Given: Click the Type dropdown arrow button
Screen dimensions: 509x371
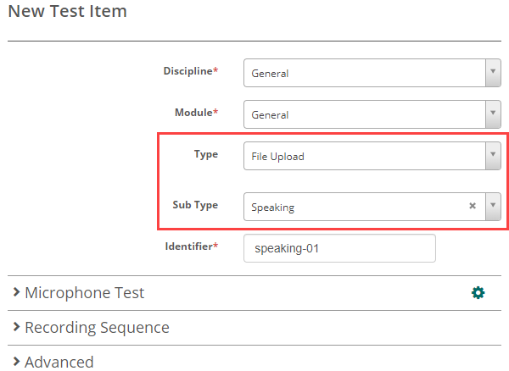Looking at the screenshot, I should (x=492, y=156).
